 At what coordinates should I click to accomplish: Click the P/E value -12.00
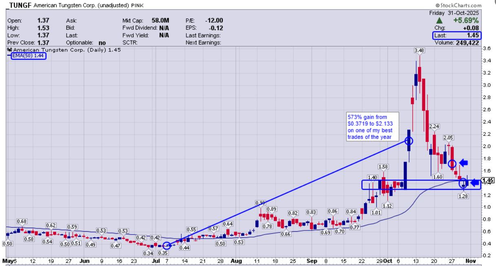[x=214, y=20]
